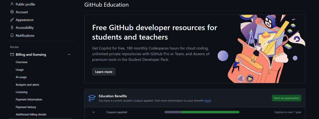View Payment history

(x=26, y=107)
